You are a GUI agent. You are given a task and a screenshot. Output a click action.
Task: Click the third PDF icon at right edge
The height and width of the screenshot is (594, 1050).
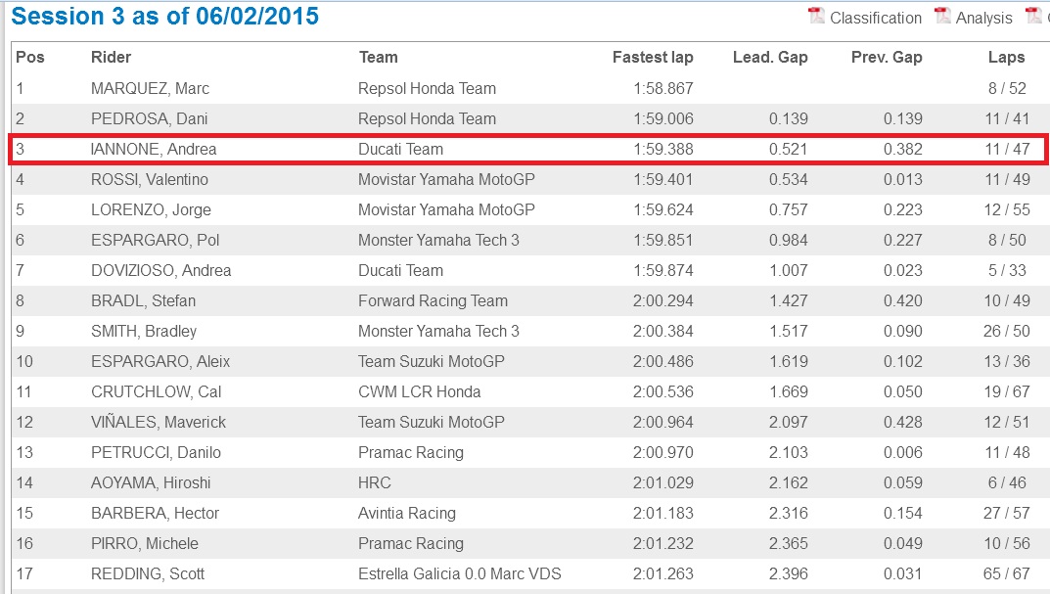(x=1033, y=16)
